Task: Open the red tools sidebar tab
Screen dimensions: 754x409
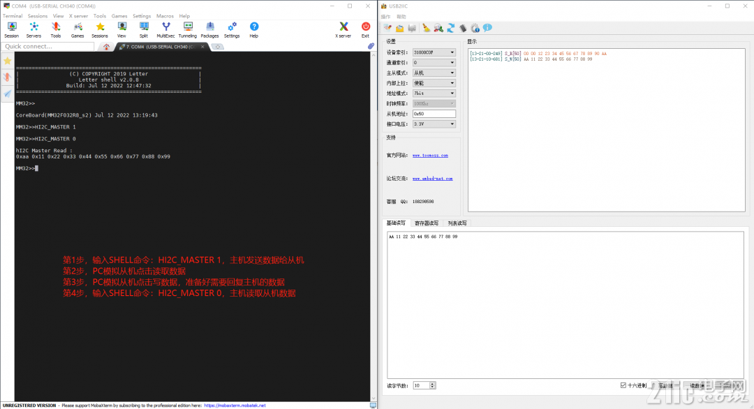Action: coord(7,77)
